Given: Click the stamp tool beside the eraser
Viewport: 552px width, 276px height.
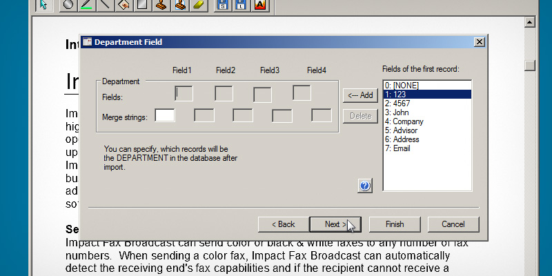Looking at the screenshot, I should click(x=179, y=6).
